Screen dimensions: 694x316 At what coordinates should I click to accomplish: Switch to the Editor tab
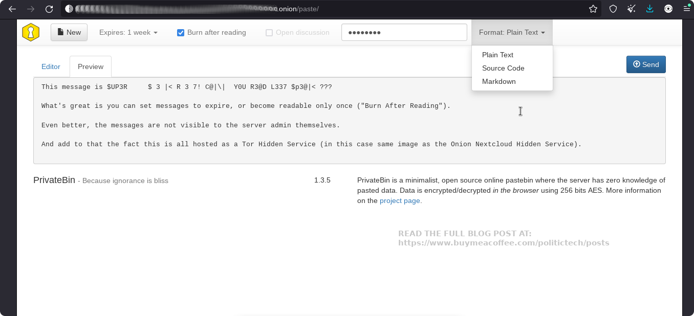coord(51,66)
